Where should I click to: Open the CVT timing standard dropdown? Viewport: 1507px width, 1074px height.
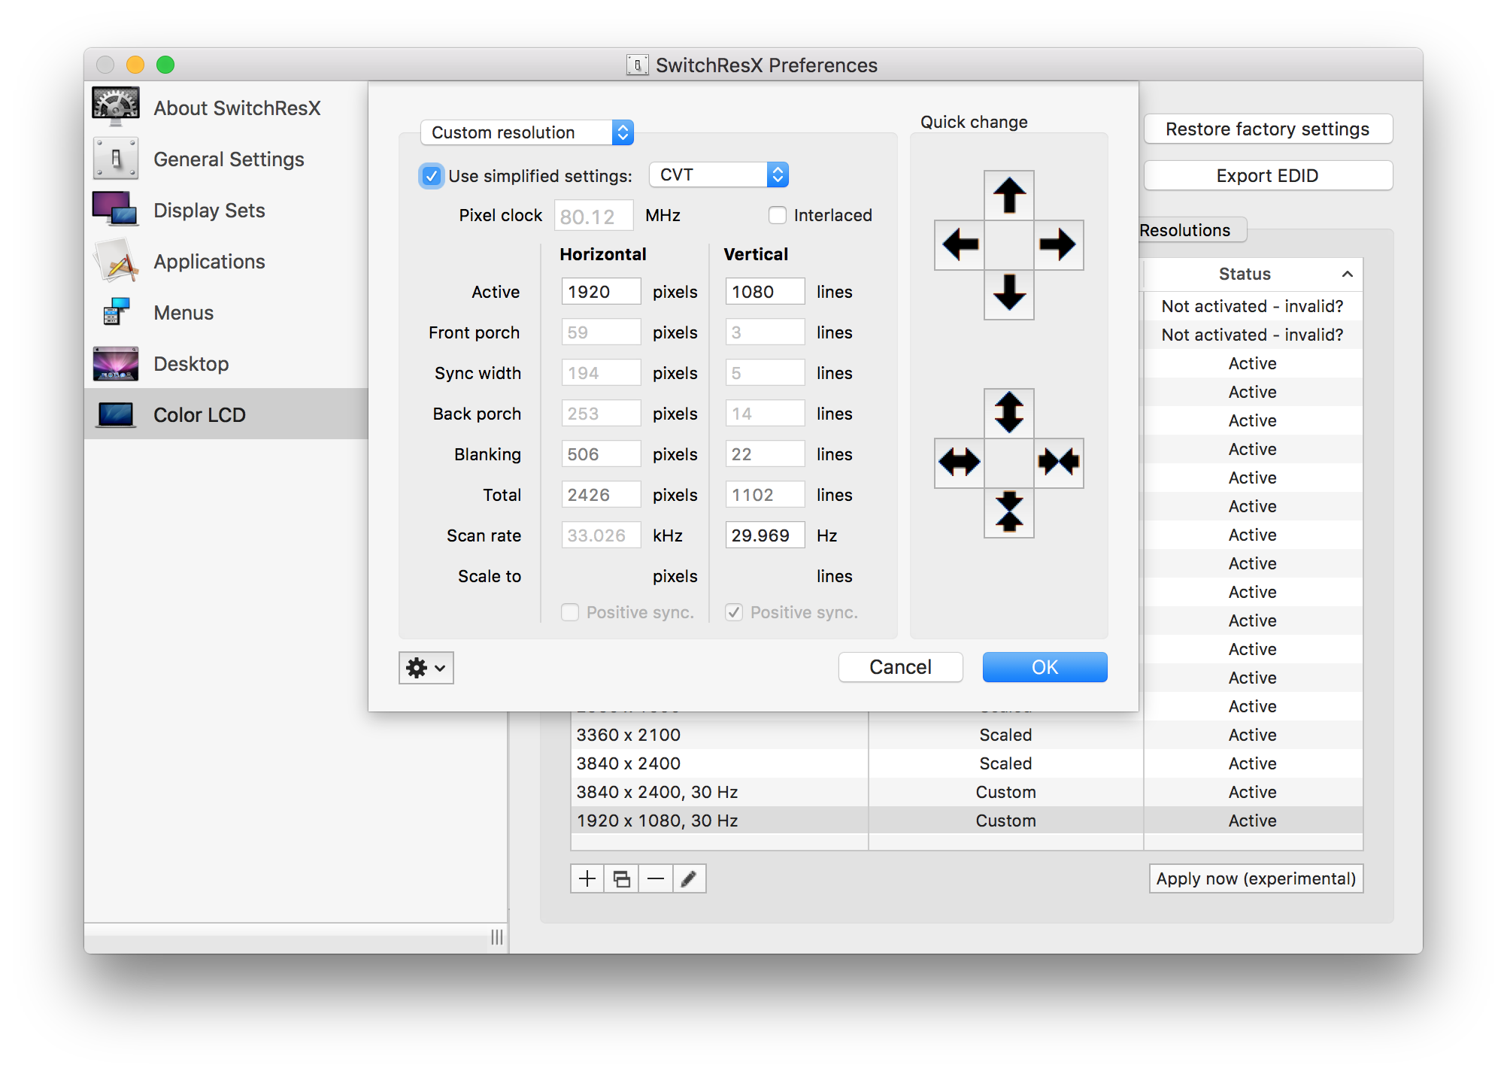718,174
